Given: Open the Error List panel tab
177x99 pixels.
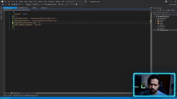Looking at the screenshot, I should (5, 95).
